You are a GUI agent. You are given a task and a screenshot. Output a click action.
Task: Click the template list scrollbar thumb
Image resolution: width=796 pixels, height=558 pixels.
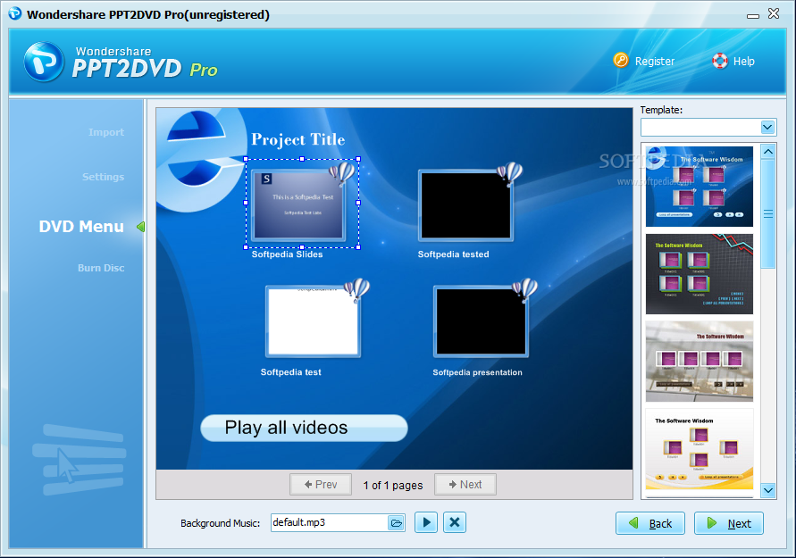pyautogui.click(x=768, y=213)
